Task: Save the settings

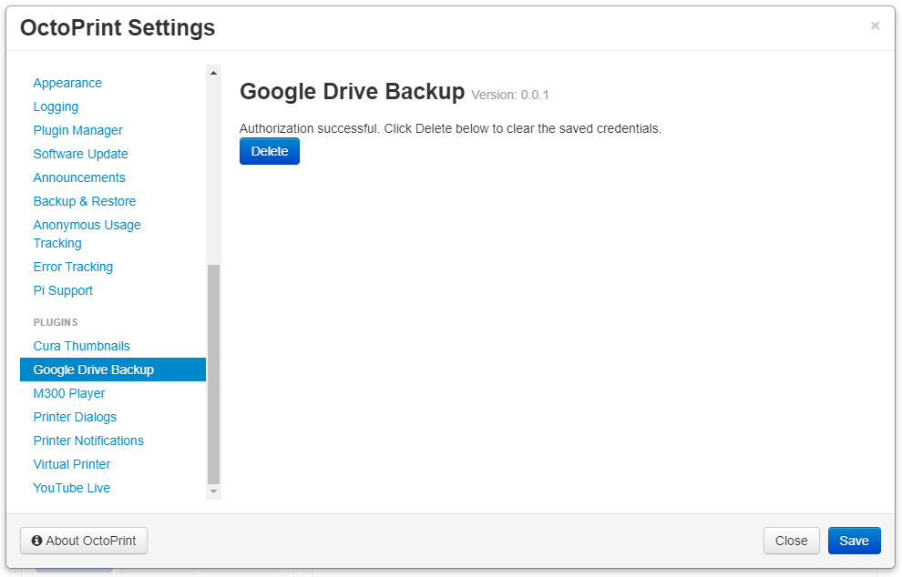Action: 855,541
